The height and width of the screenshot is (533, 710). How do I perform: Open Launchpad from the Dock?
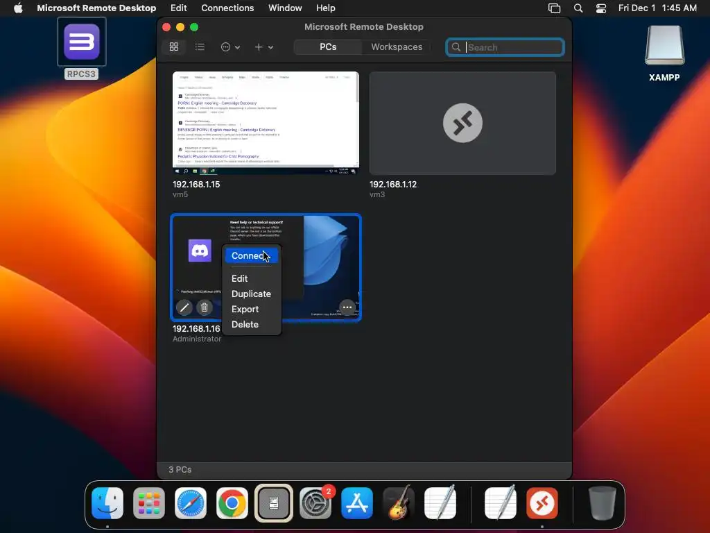pos(149,503)
